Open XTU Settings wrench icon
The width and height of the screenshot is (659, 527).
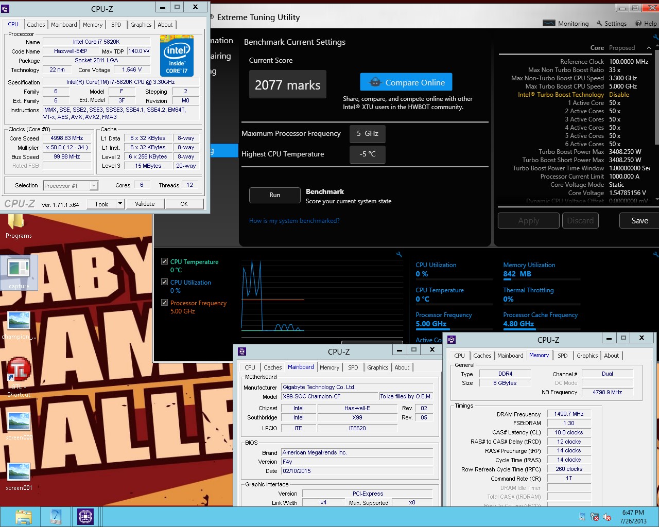pyautogui.click(x=599, y=23)
